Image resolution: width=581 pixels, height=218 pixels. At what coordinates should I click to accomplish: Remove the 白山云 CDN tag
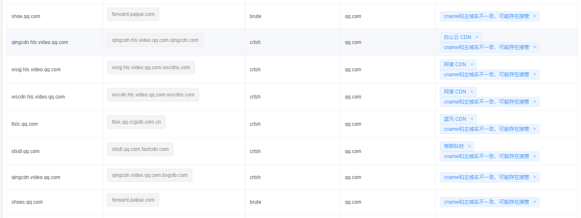(477, 37)
